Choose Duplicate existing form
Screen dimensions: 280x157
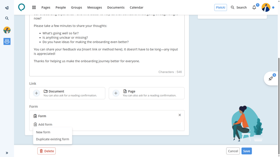(53, 139)
